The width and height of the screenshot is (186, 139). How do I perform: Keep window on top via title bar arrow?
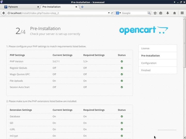(x=174, y=2)
